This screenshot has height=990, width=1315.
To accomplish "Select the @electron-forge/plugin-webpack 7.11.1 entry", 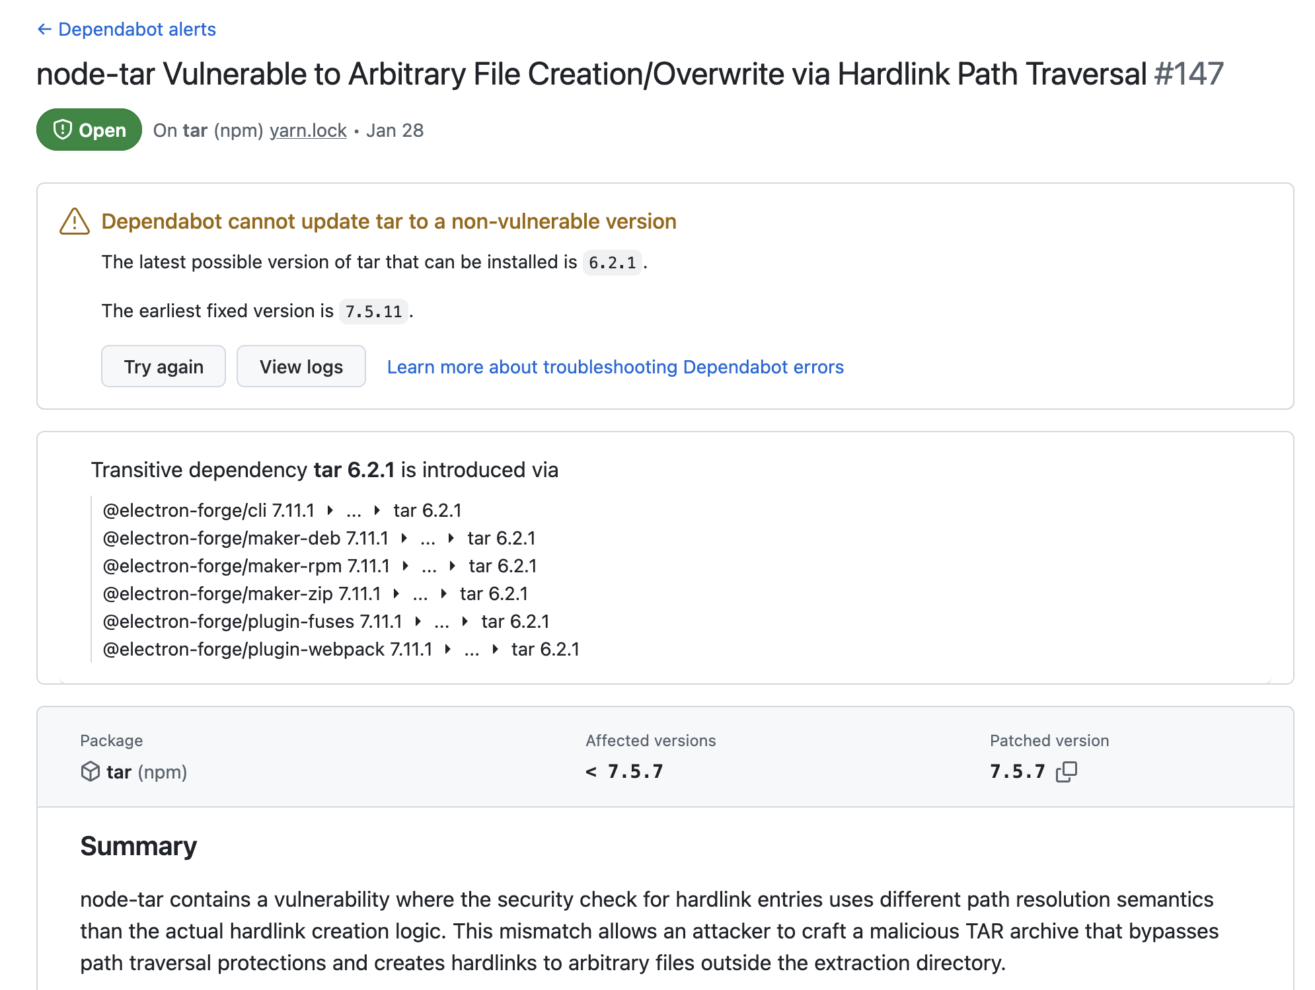I will coord(268,650).
